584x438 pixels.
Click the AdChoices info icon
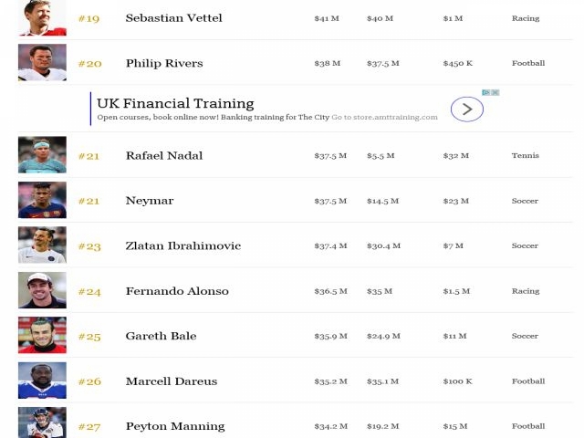tap(486, 92)
